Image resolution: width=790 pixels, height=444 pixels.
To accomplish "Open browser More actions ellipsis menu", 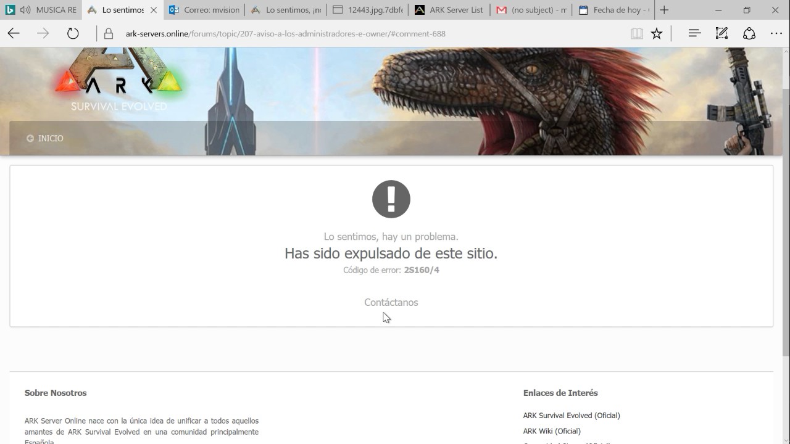I will [776, 34].
